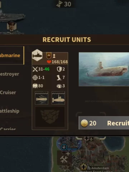Click the hourglass turn counter showing 30

(64, 4)
